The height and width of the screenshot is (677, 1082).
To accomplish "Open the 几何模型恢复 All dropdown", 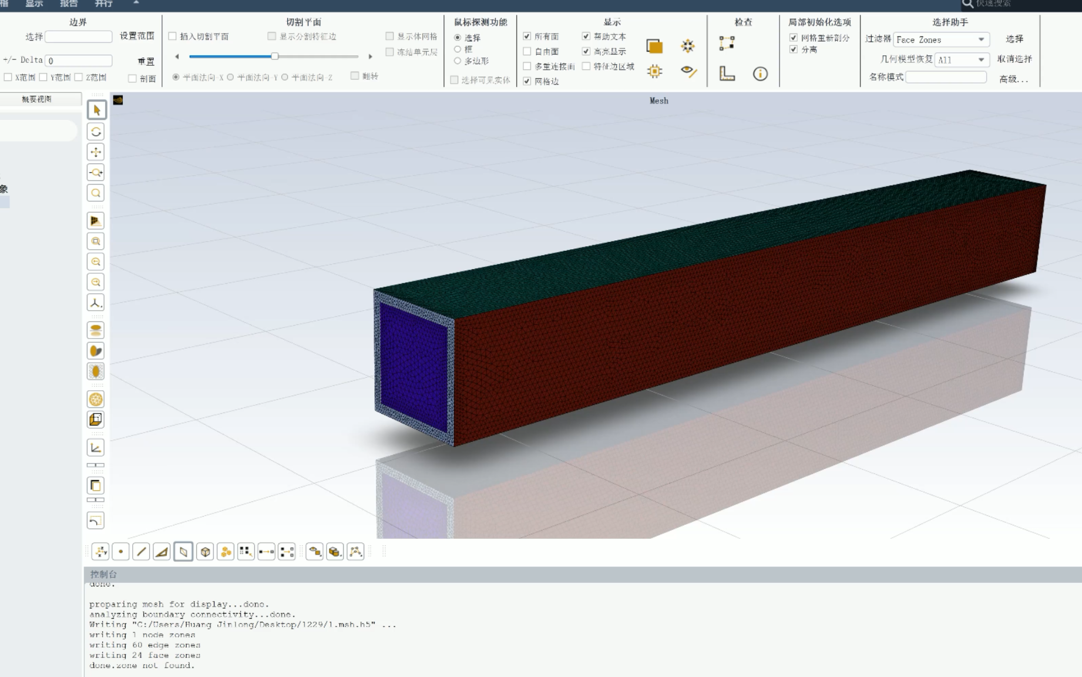I will point(980,59).
